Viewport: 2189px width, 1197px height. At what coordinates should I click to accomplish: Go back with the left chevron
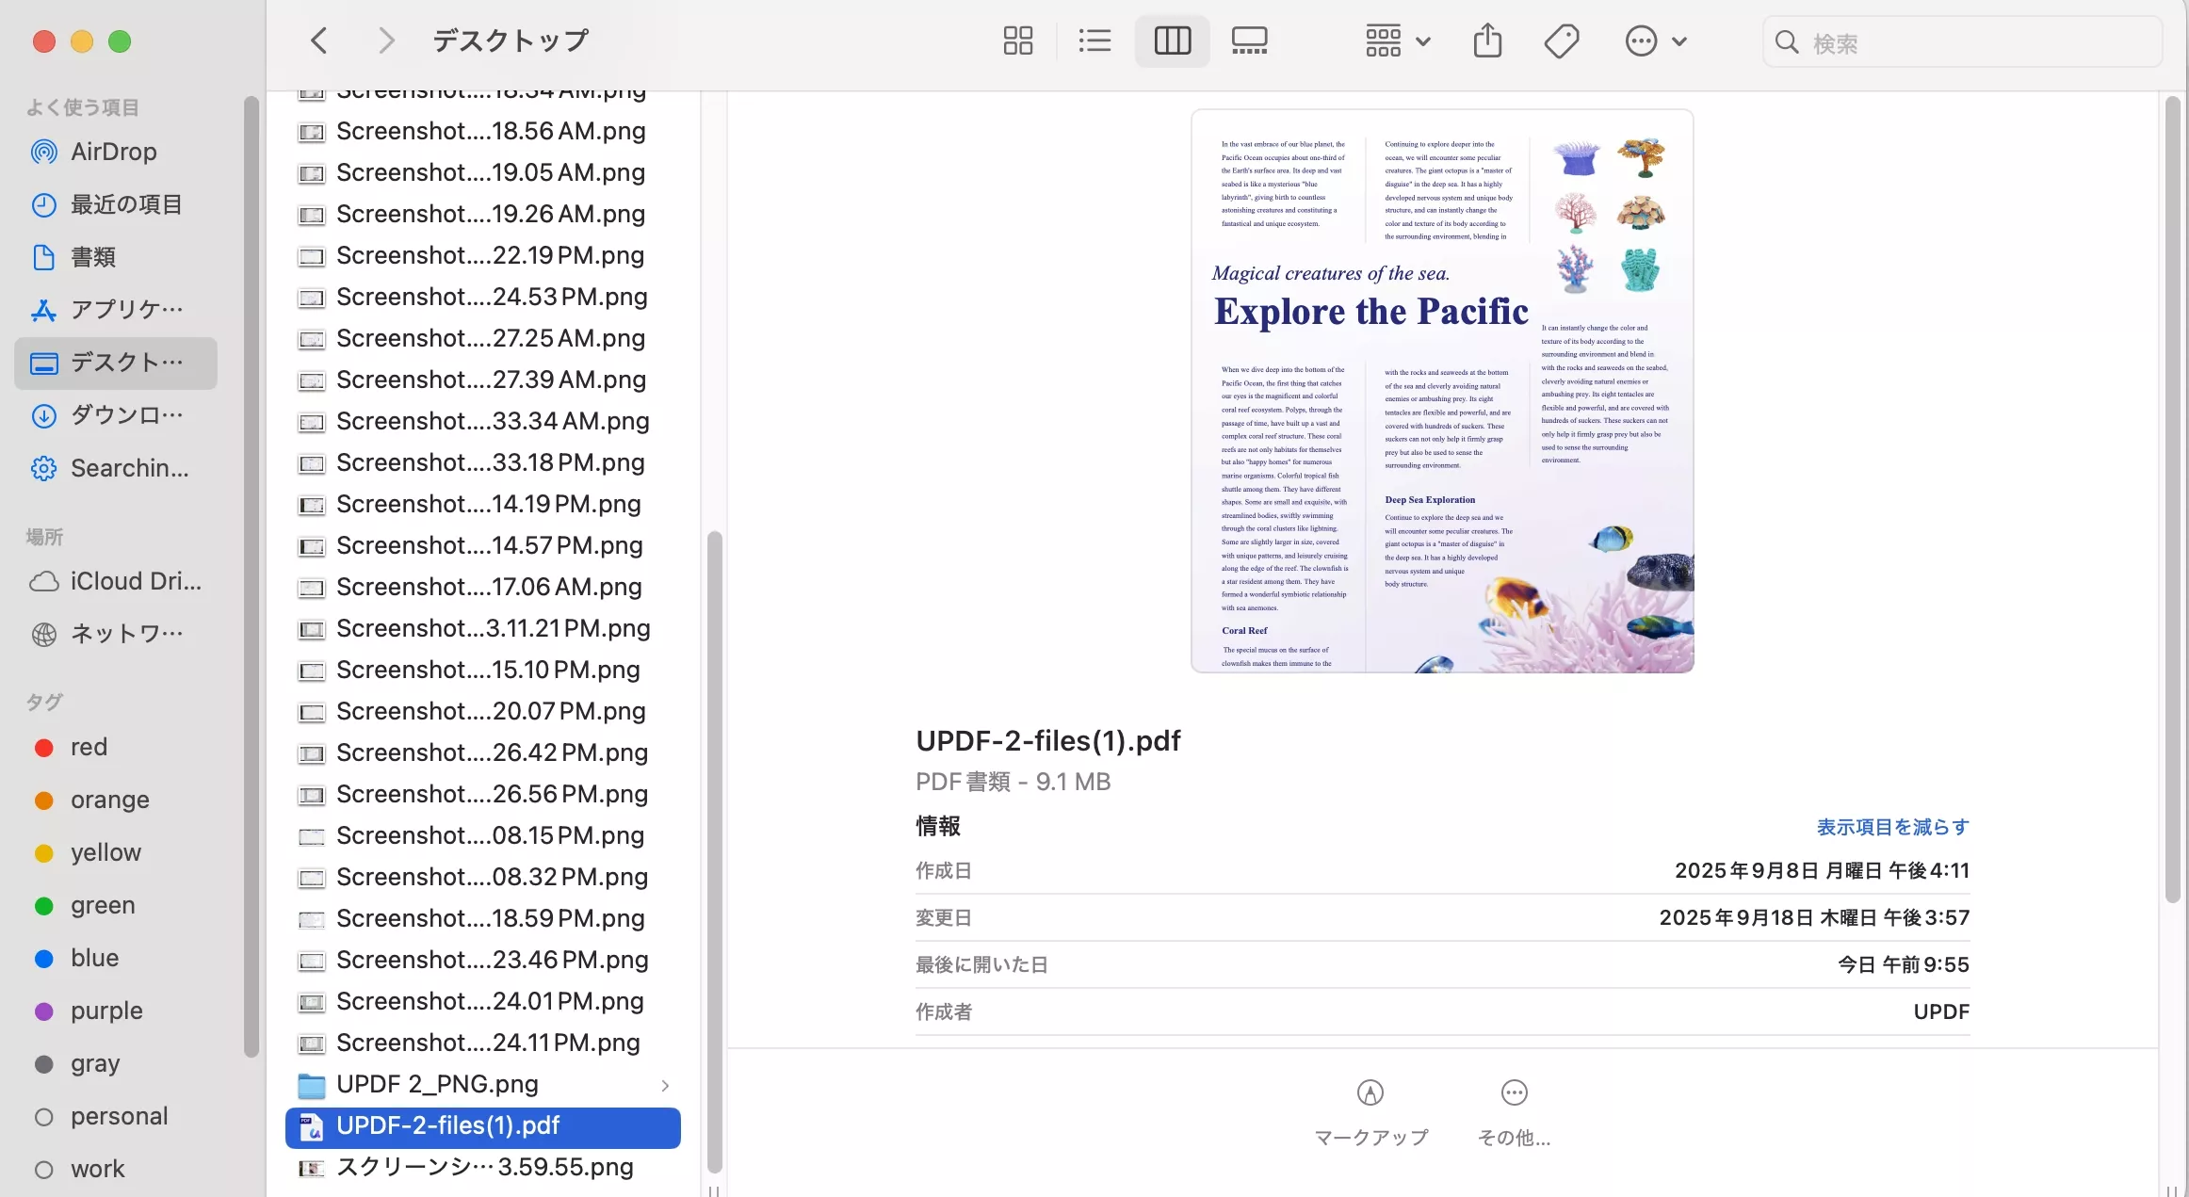[319, 40]
